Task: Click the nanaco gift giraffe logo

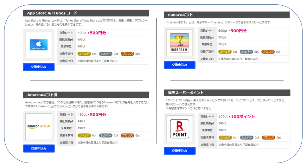Action: point(179,43)
